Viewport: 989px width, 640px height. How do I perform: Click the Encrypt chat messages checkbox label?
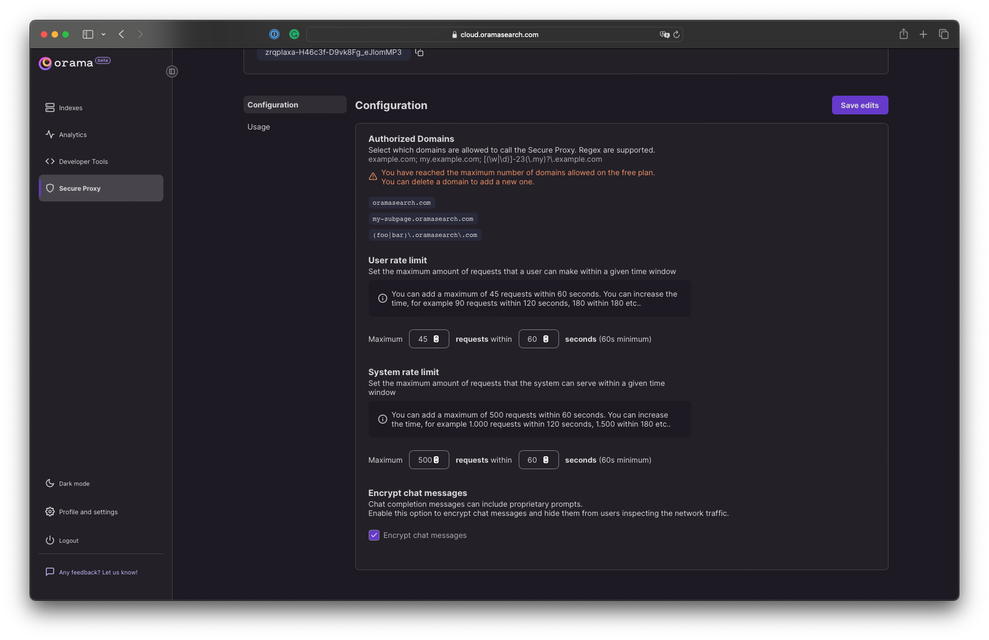point(425,535)
